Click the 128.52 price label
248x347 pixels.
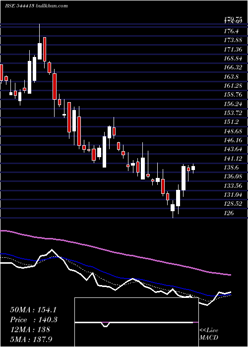coord(233,204)
